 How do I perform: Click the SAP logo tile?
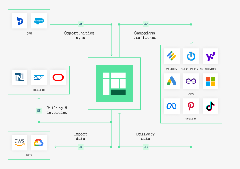tap(39, 77)
